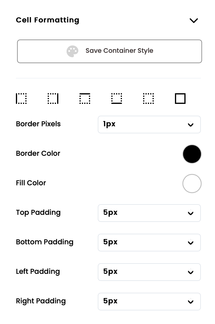Collapse the Cell Formatting section

[193, 20]
